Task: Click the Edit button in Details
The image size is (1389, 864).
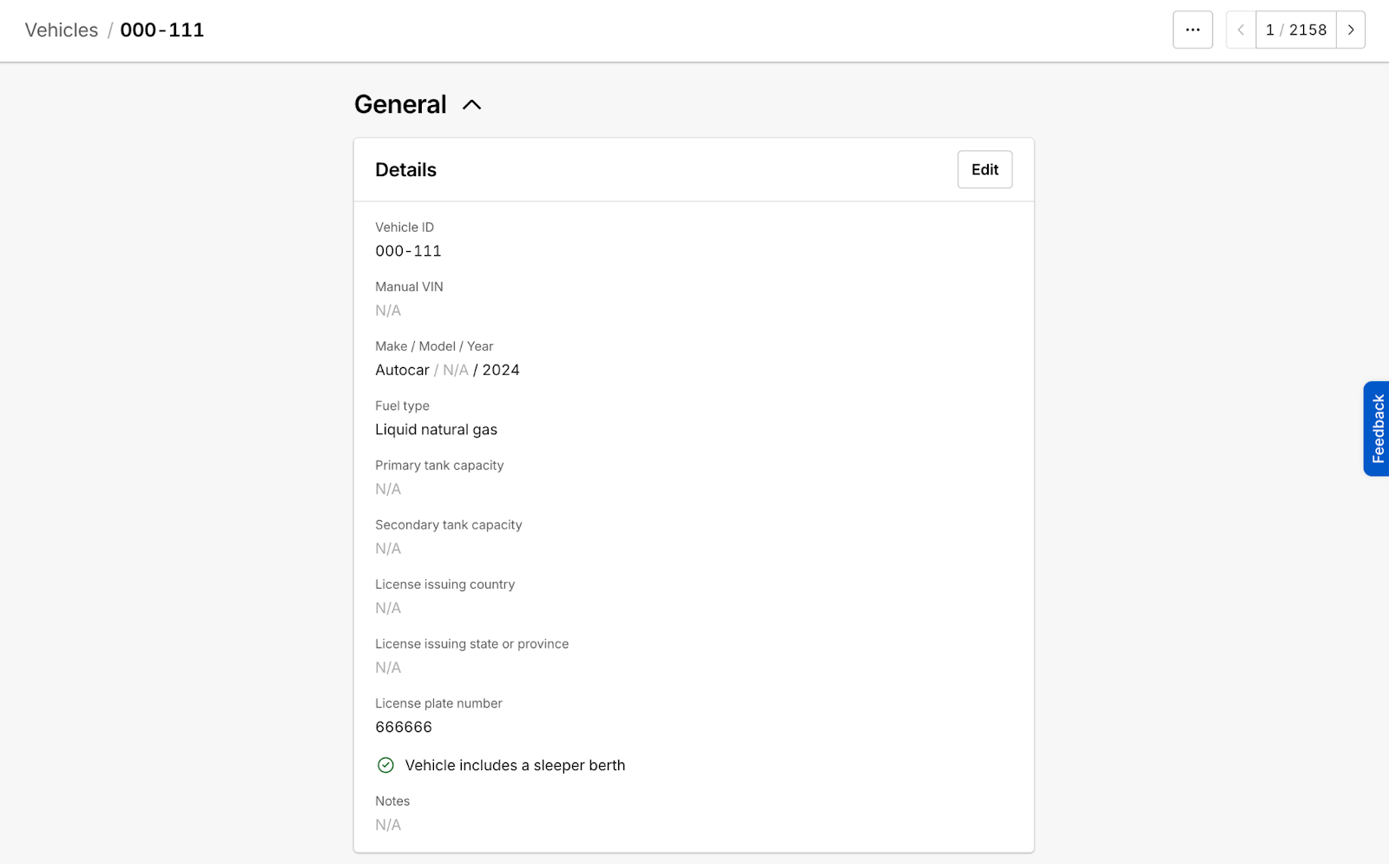Action: [984, 169]
